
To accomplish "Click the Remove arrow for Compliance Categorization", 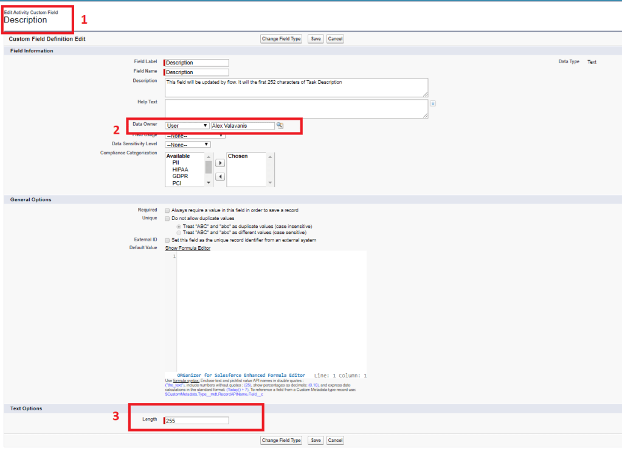I will (x=220, y=177).
